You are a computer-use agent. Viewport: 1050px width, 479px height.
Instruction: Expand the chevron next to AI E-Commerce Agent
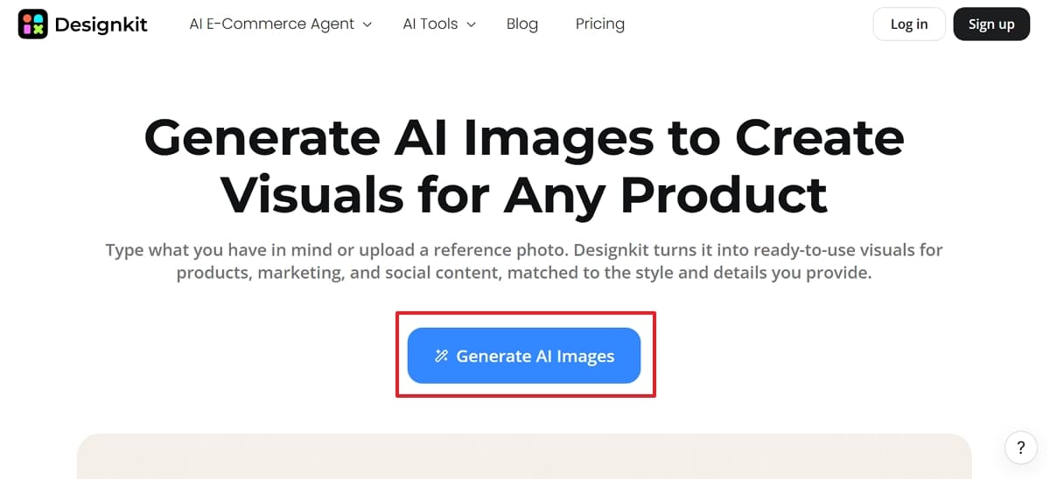click(x=367, y=24)
